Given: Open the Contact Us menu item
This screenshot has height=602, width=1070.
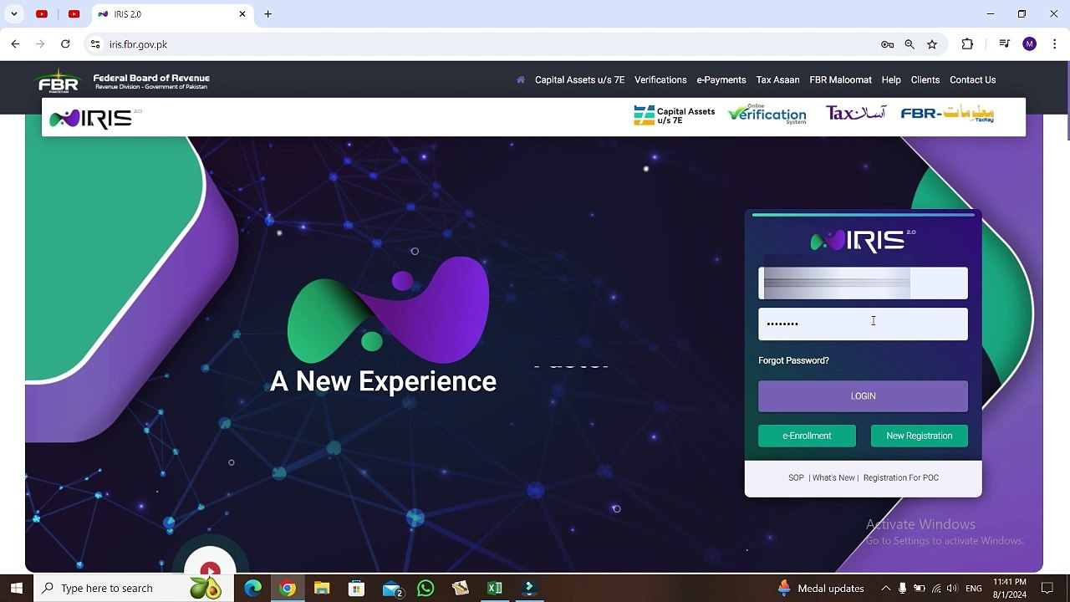Looking at the screenshot, I should [972, 80].
